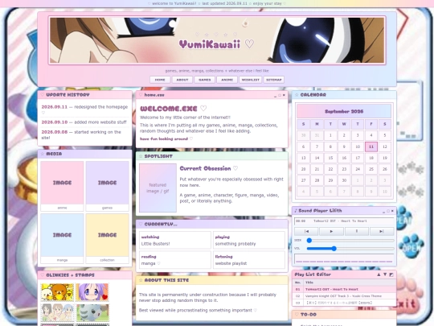The image size is (434, 326).
Task: Click the September 2026 calendar header
Action: click(344, 111)
